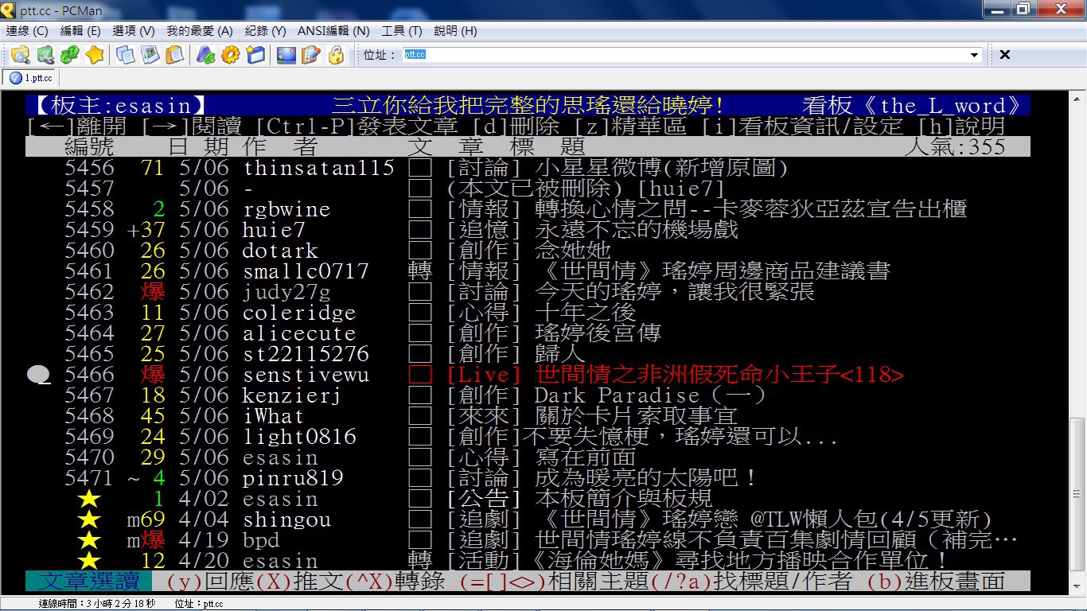
Task: Open settings with orange gear icon
Action: click(231, 55)
